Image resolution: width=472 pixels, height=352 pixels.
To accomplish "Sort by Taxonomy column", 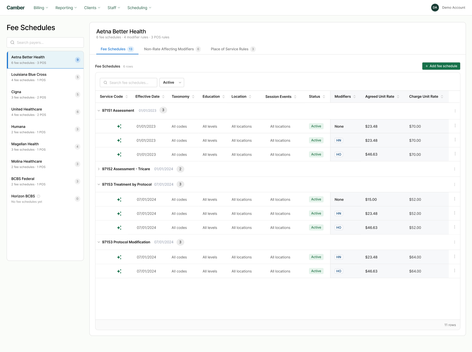I will [193, 97].
